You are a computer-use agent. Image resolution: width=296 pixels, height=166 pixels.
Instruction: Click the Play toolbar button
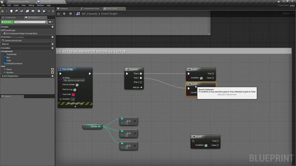click(x=44, y=11)
